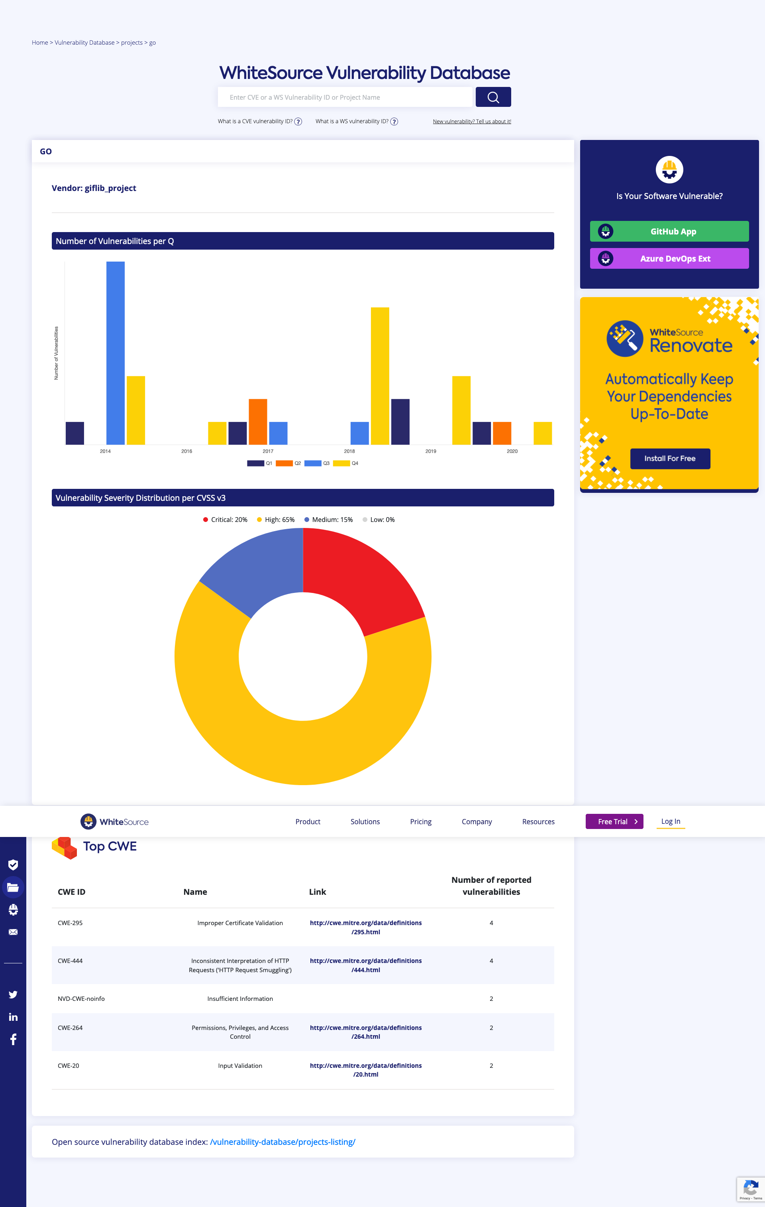Open the Twitter icon in sidebar
Viewport: 765px width, 1207px height.
point(13,994)
